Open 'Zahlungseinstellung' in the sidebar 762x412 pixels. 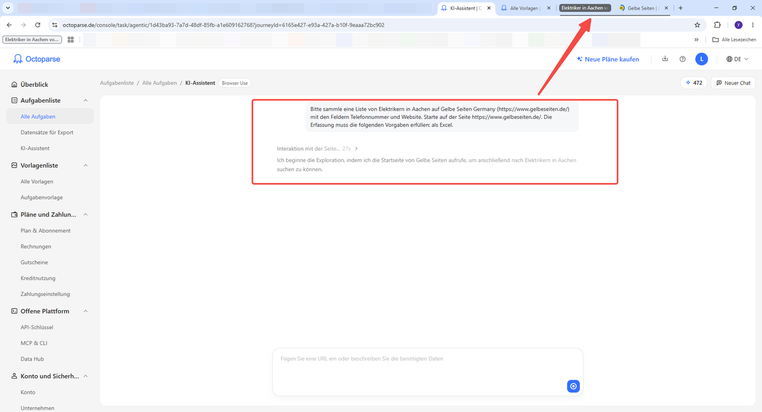click(x=45, y=294)
